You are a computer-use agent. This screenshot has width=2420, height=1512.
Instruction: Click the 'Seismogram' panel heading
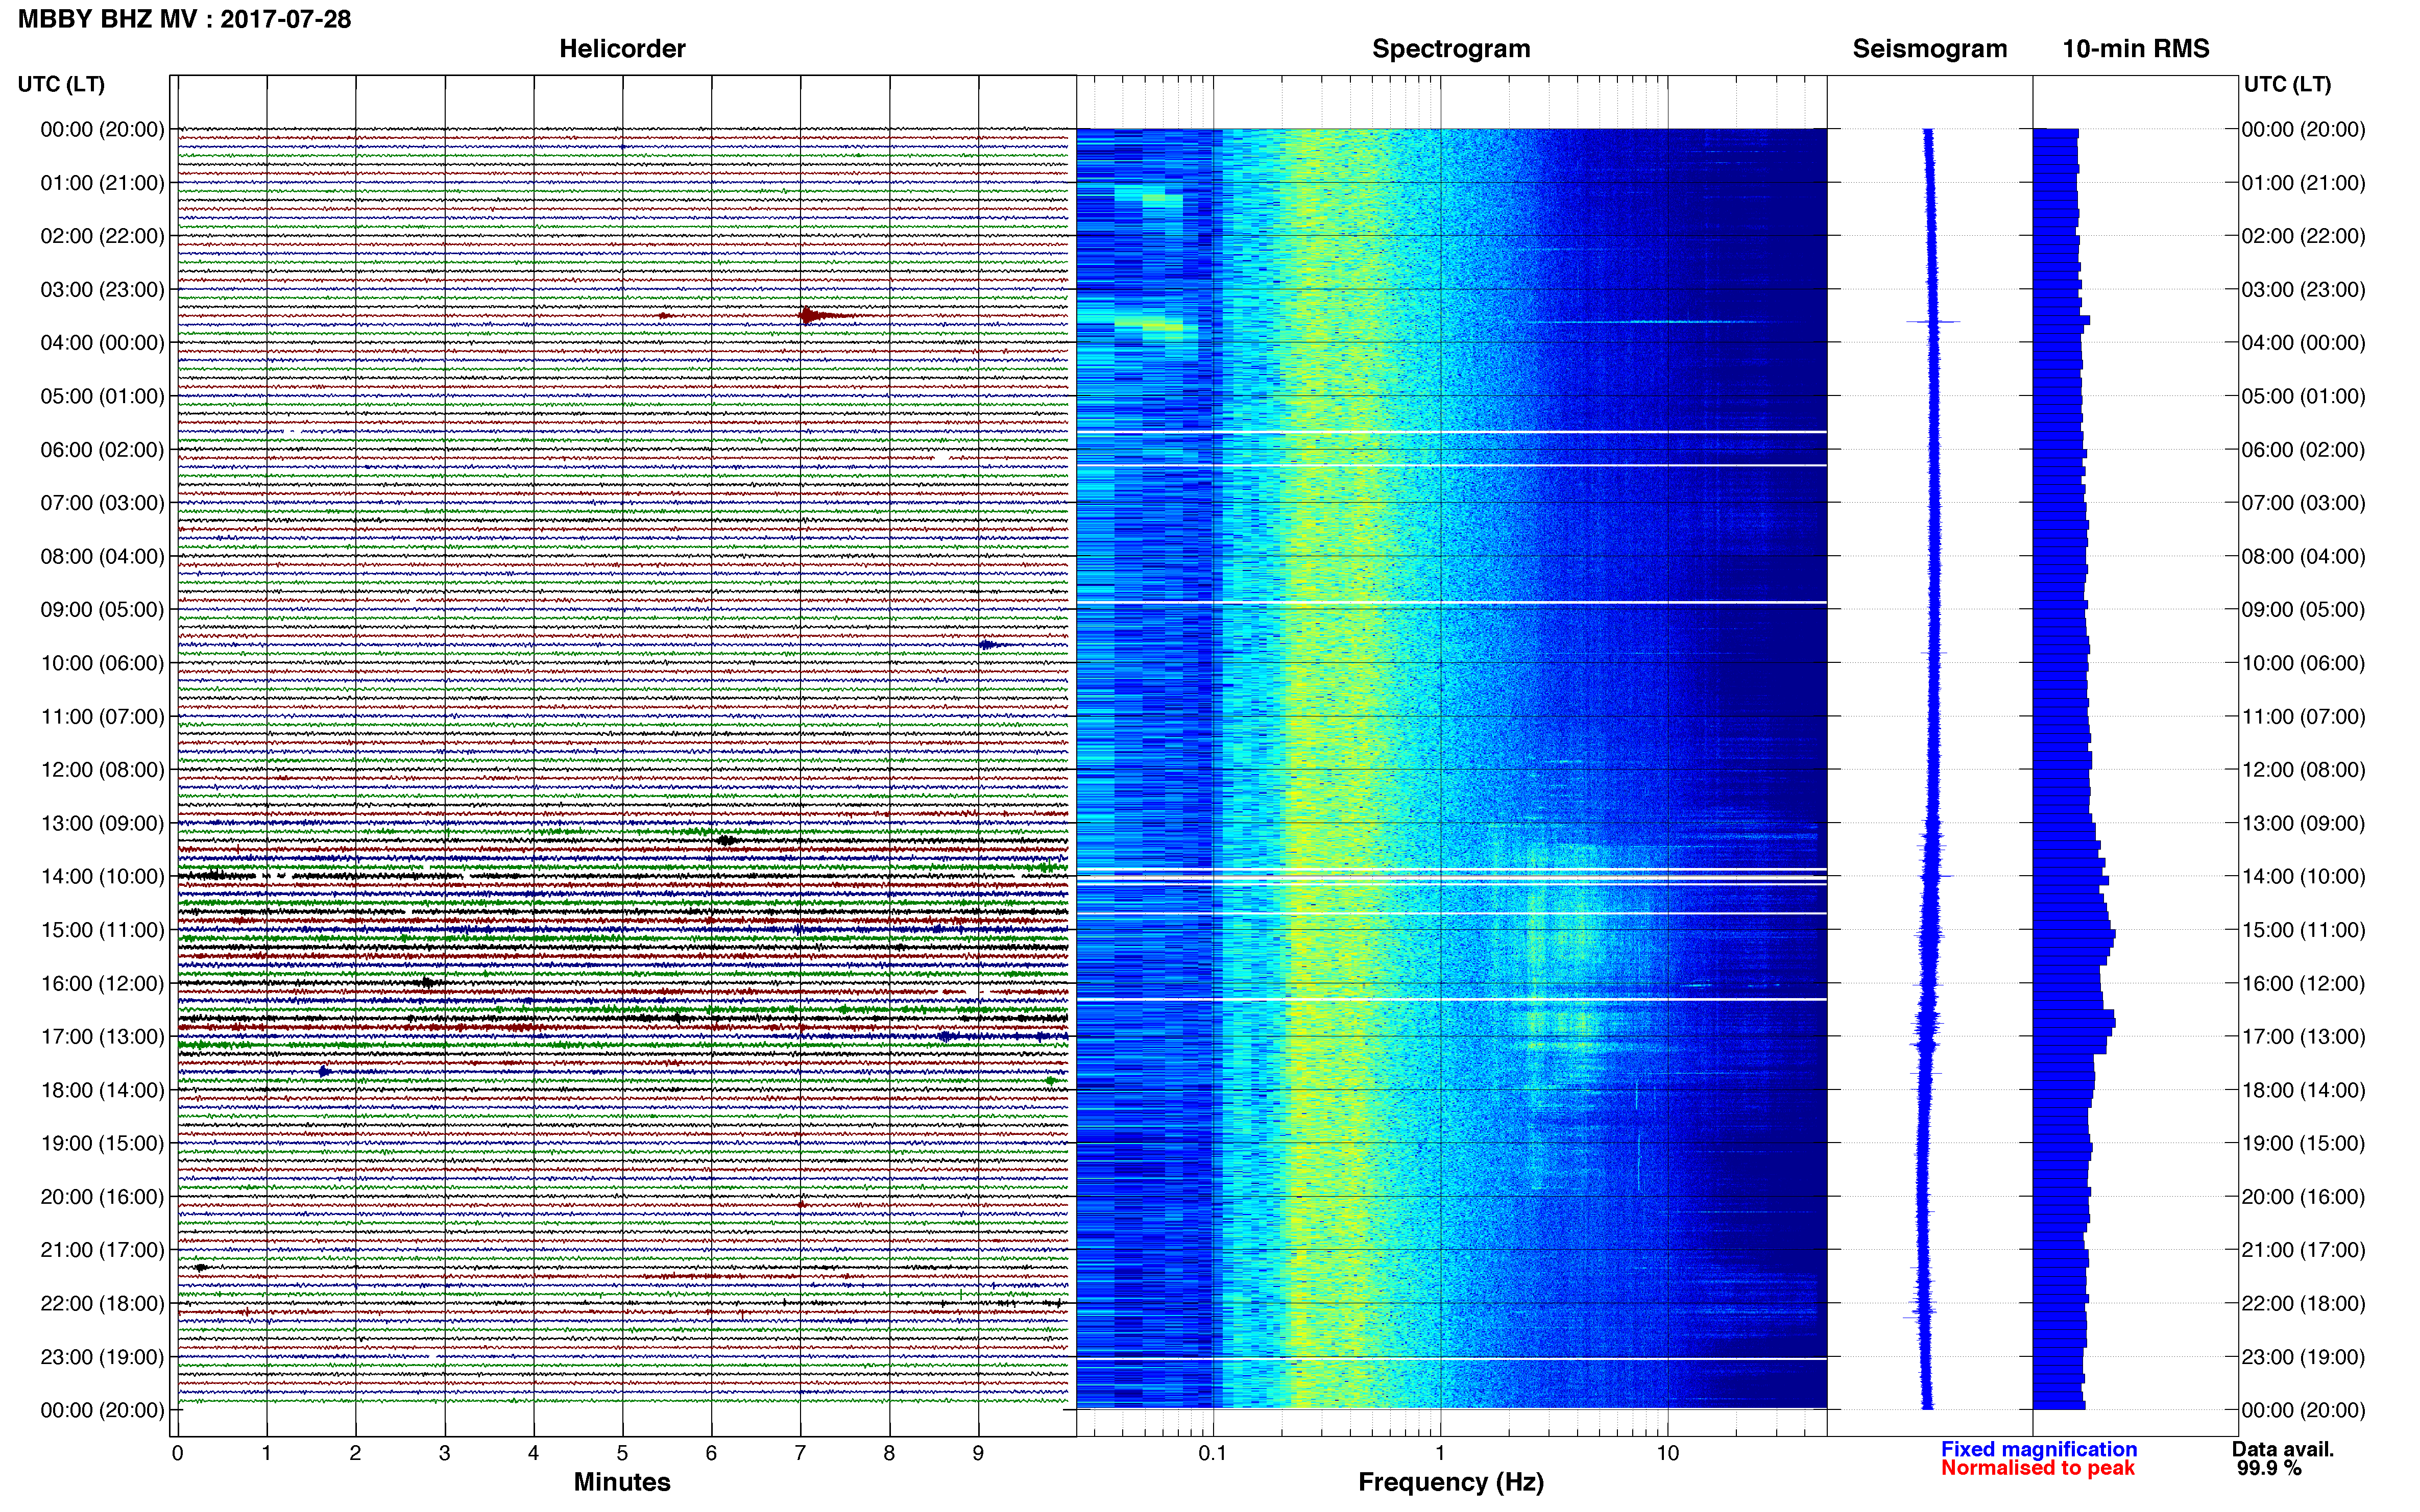pyautogui.click(x=1930, y=49)
